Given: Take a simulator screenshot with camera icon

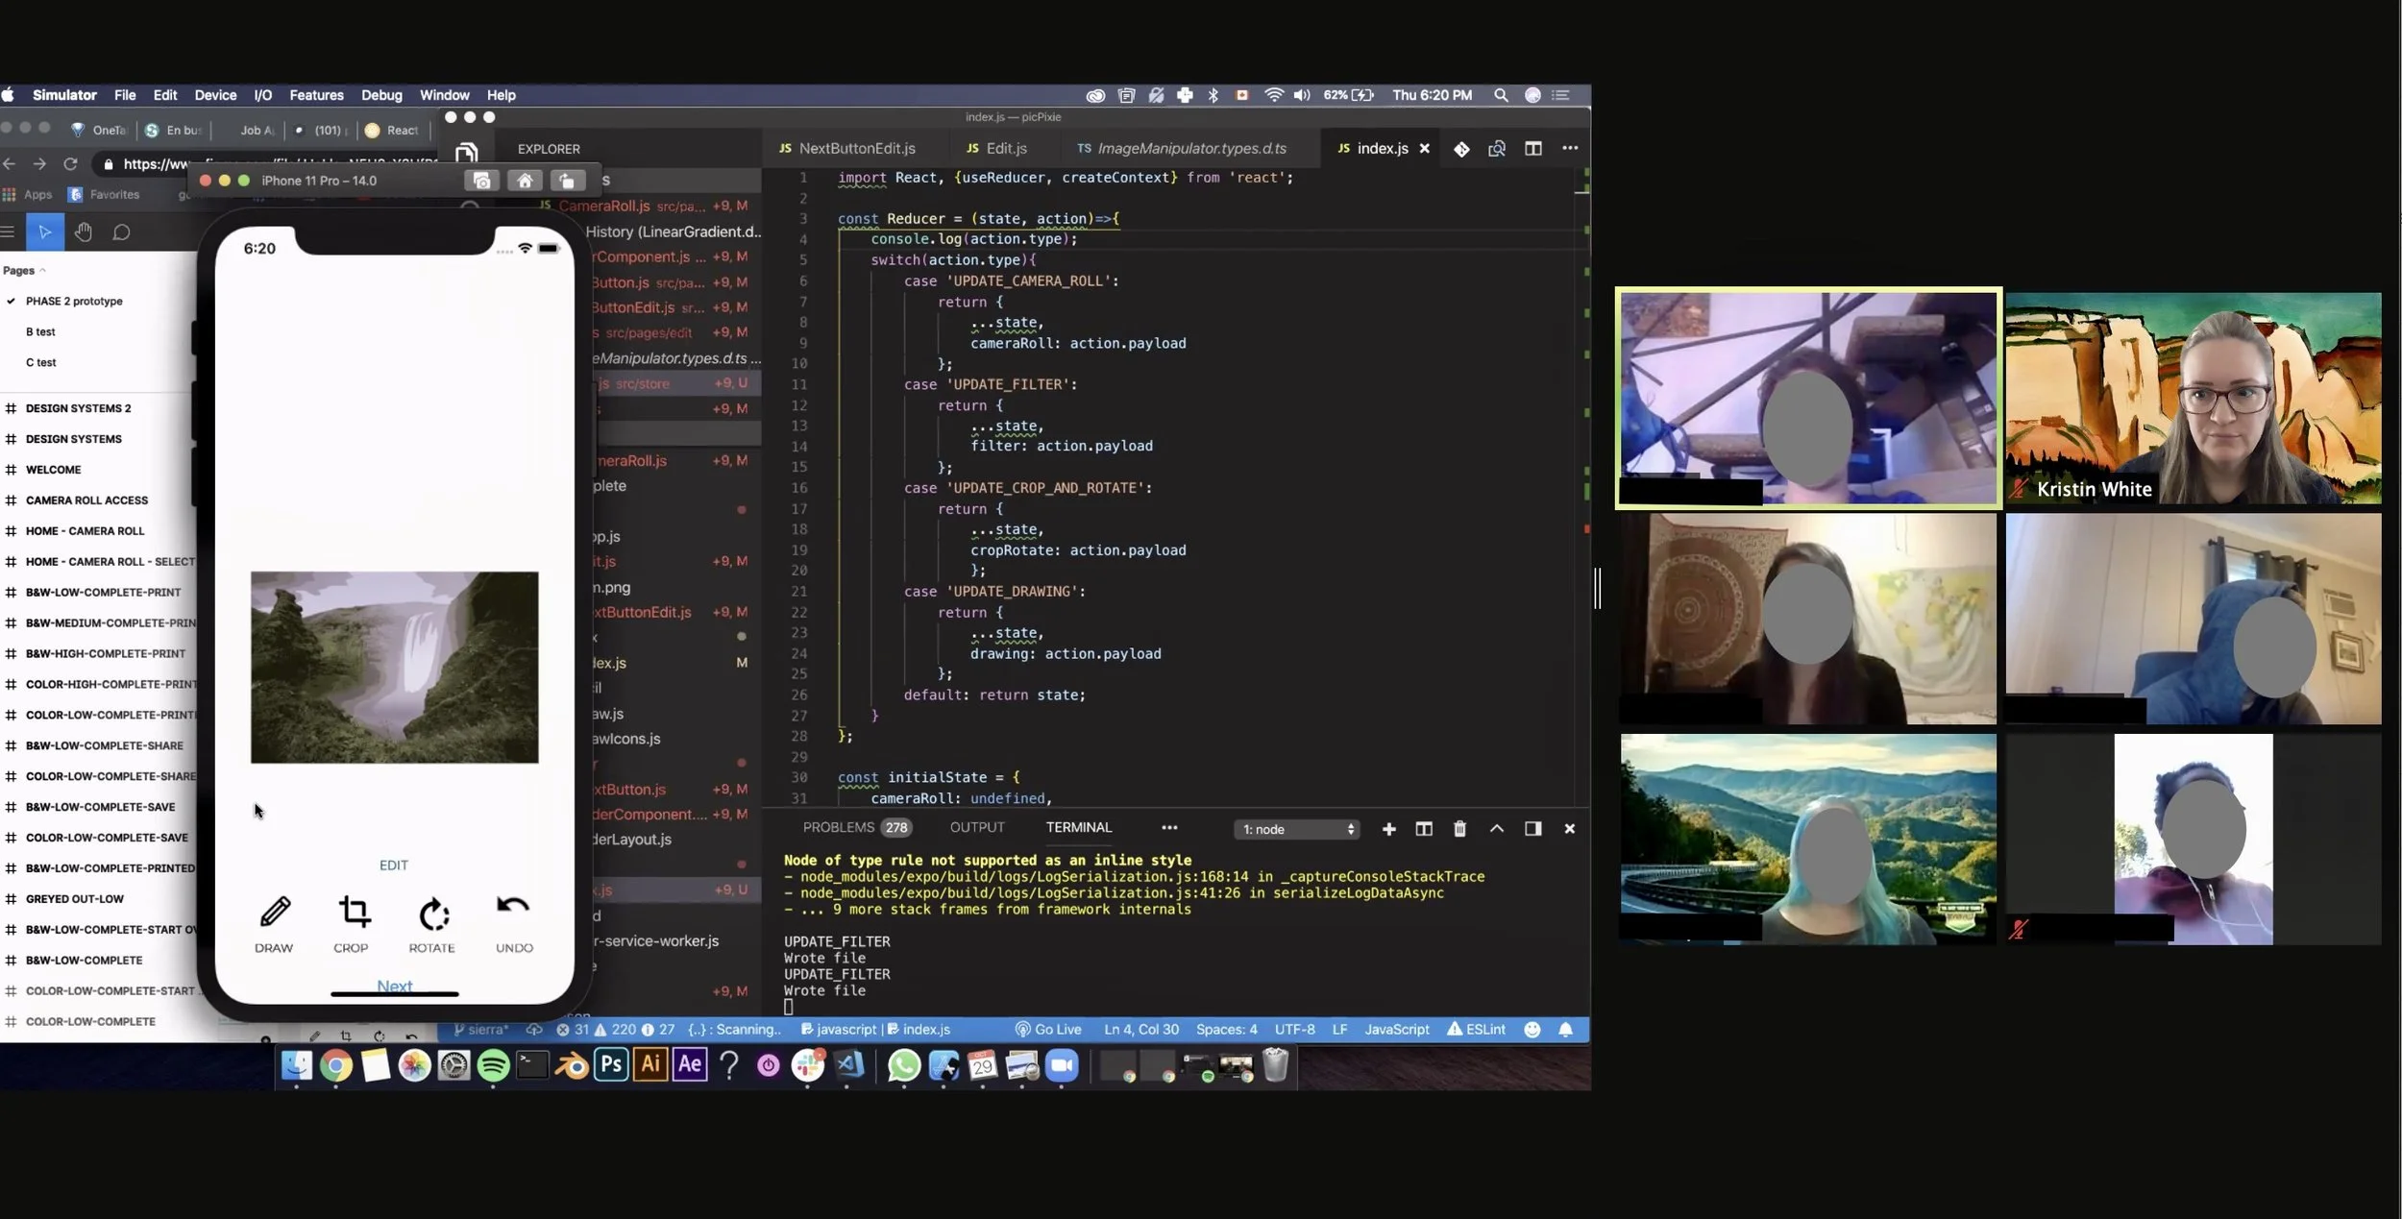Looking at the screenshot, I should point(481,181).
